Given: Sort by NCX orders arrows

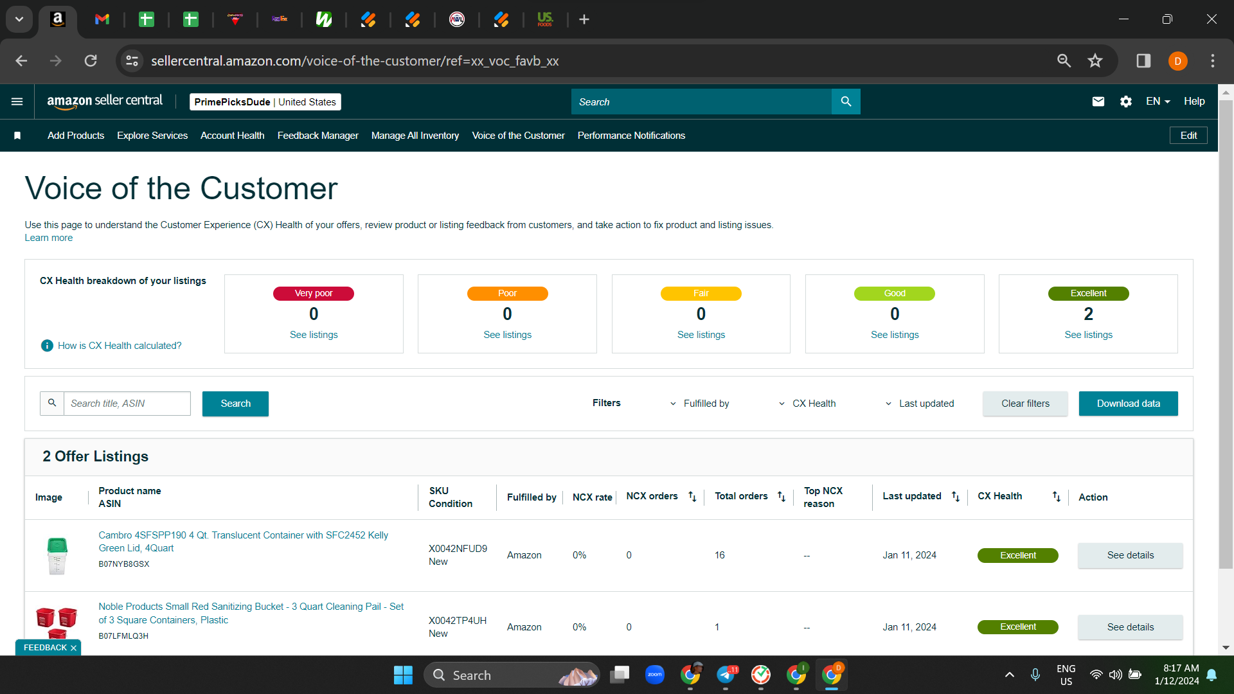Looking at the screenshot, I should 692,497.
